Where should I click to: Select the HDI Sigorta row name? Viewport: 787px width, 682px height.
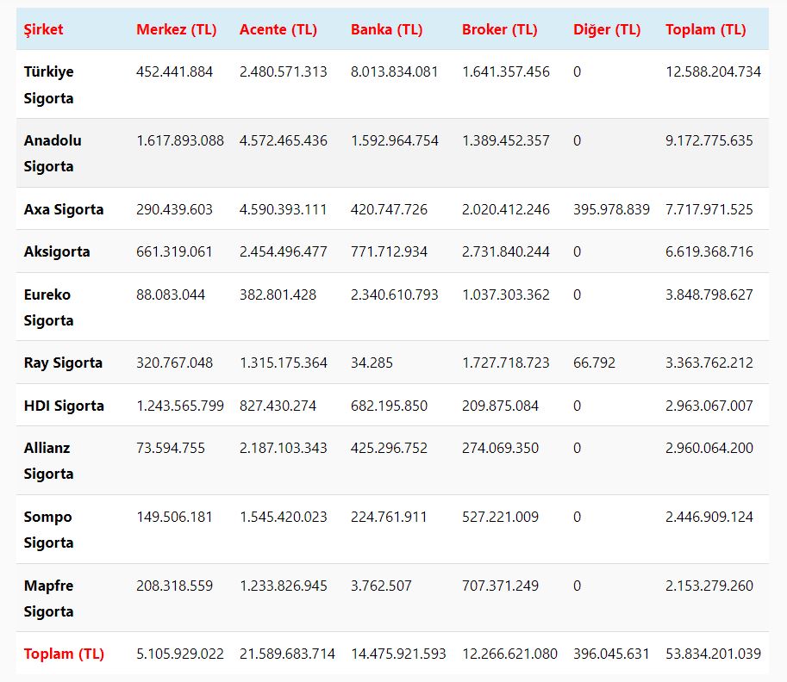pyautogui.click(x=64, y=406)
